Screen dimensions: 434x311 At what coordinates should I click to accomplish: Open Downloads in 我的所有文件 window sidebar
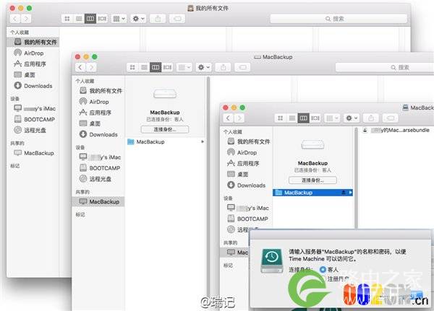click(33, 86)
